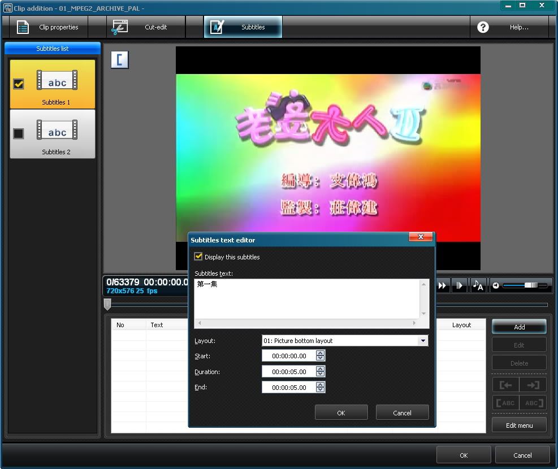Image resolution: width=558 pixels, height=469 pixels.
Task: Close the Subtitles text editor dialog
Action: click(421, 237)
